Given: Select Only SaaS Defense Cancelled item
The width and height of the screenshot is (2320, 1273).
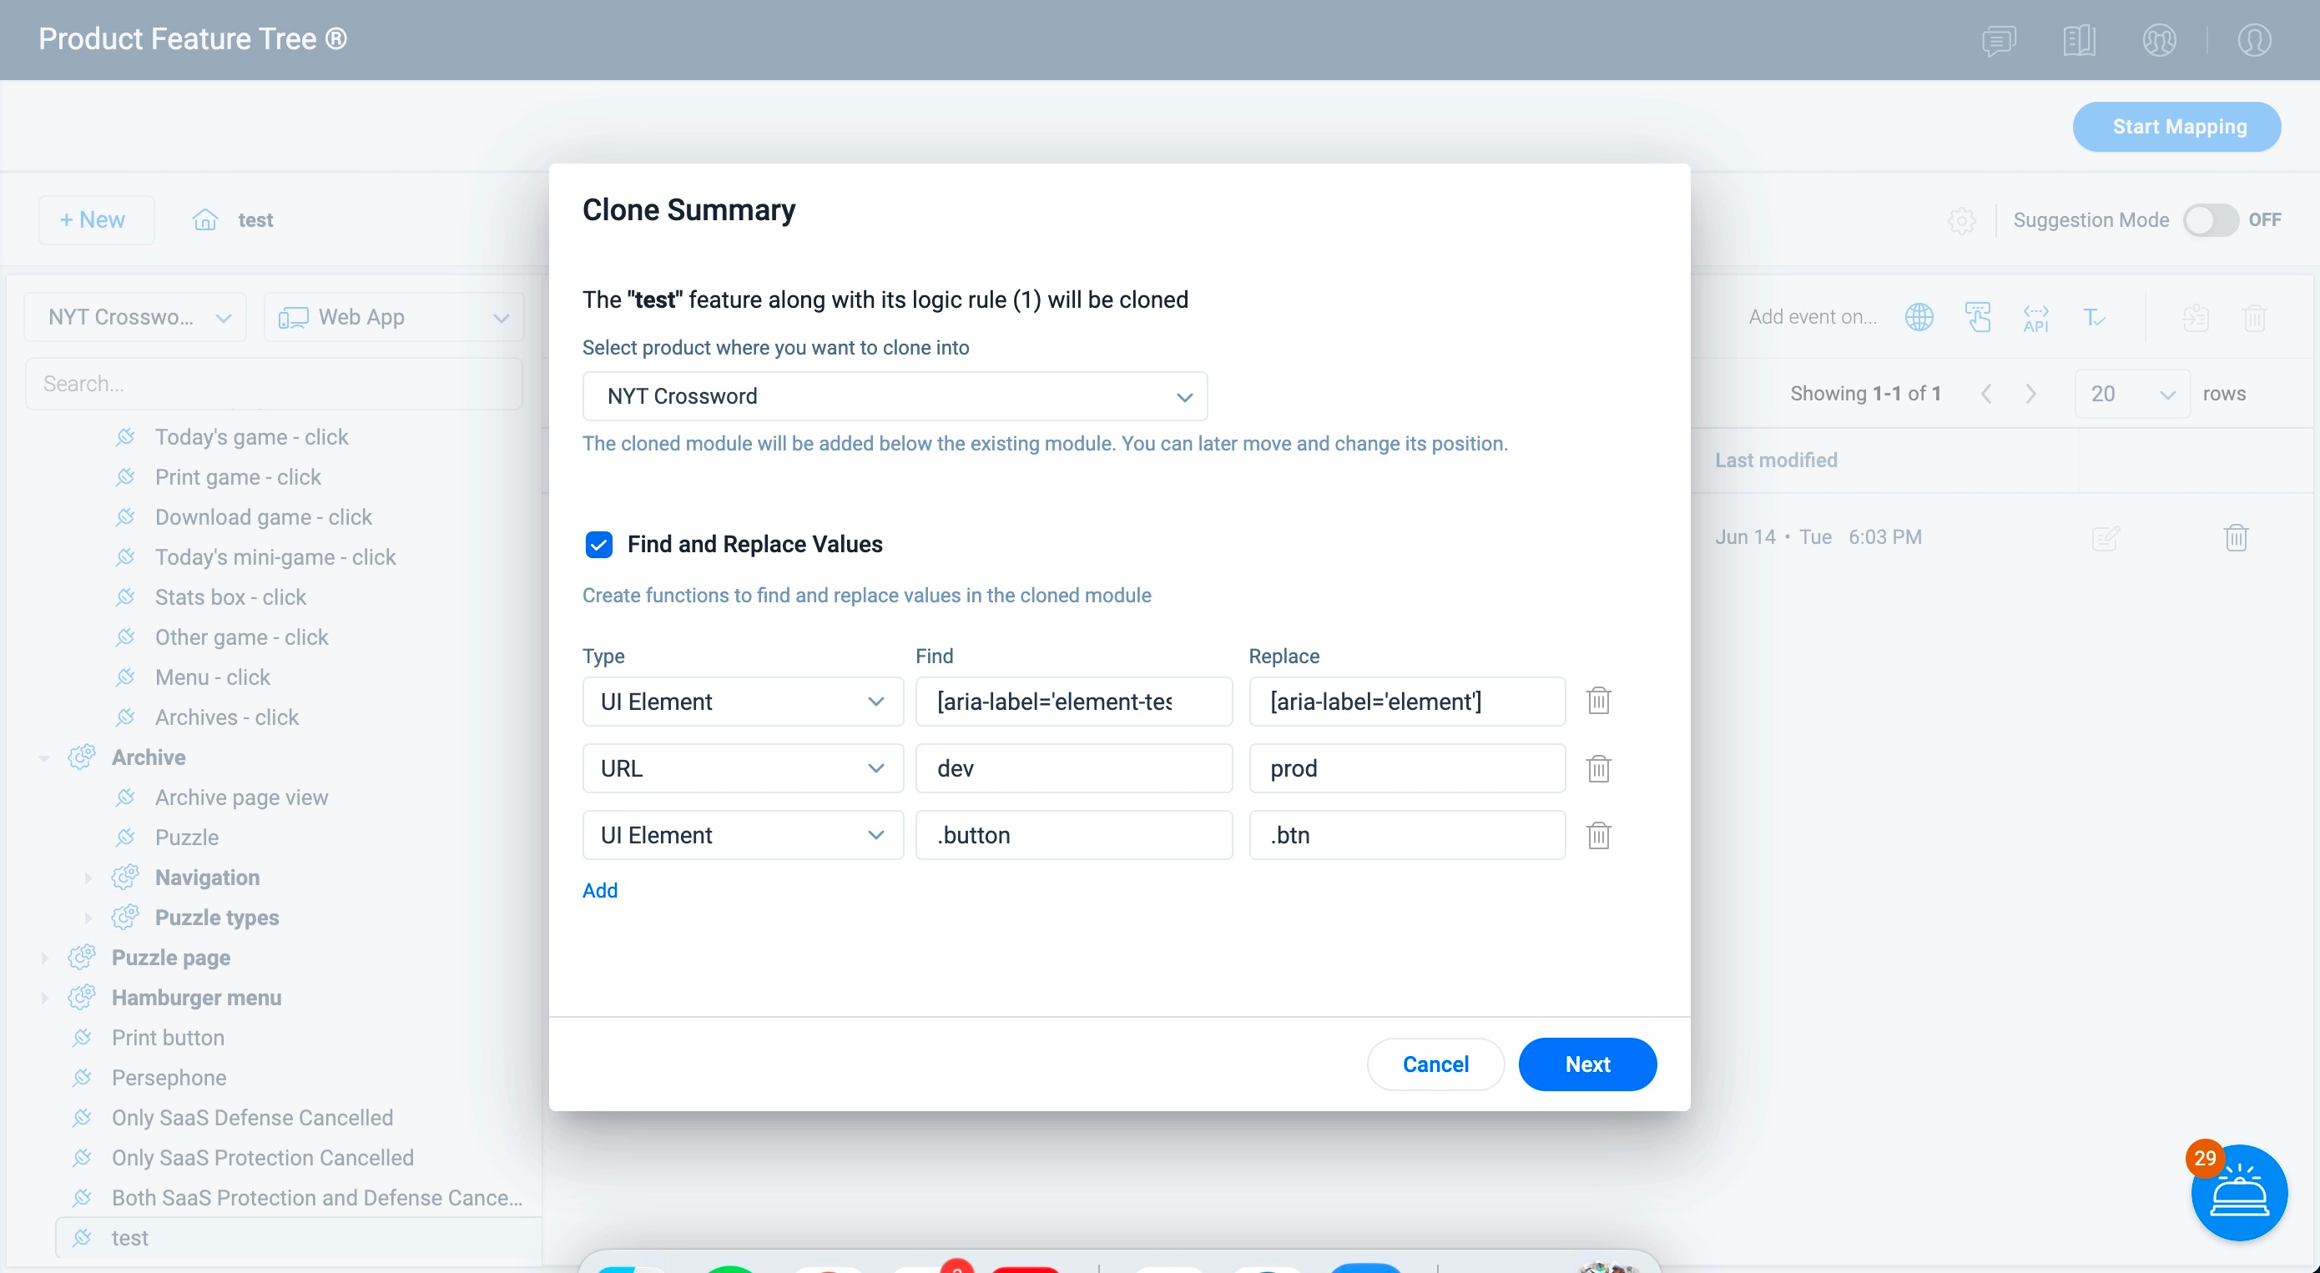Looking at the screenshot, I should pyautogui.click(x=252, y=1117).
